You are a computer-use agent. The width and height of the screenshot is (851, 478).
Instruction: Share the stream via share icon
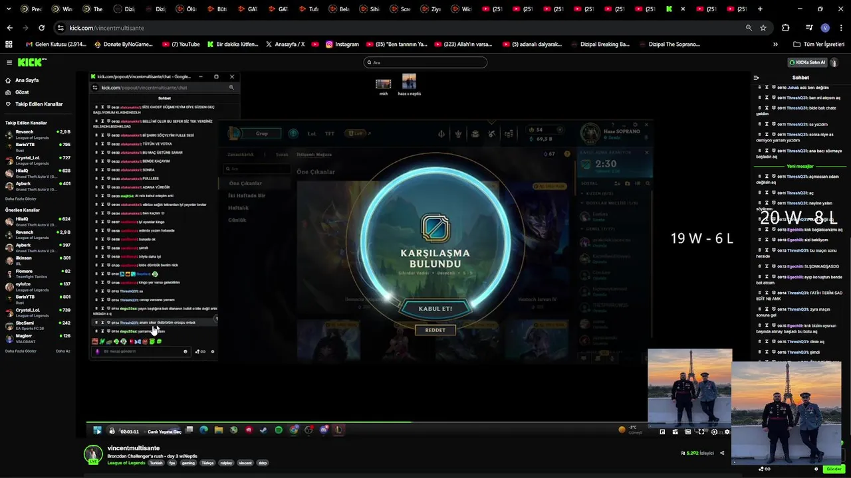coord(722,453)
